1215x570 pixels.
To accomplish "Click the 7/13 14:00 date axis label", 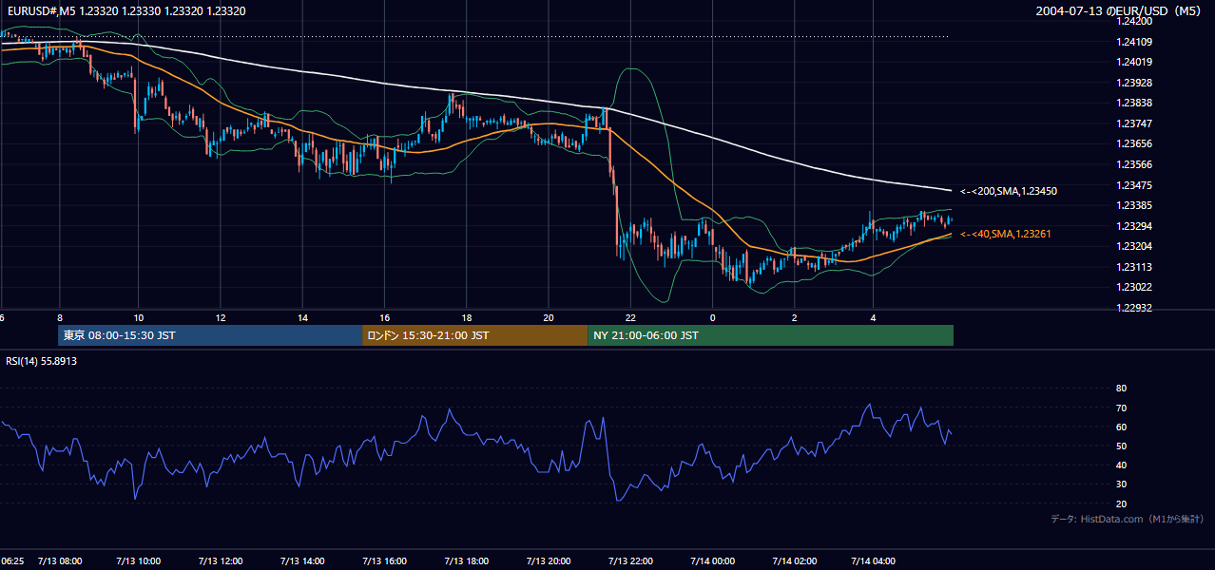I will (301, 560).
